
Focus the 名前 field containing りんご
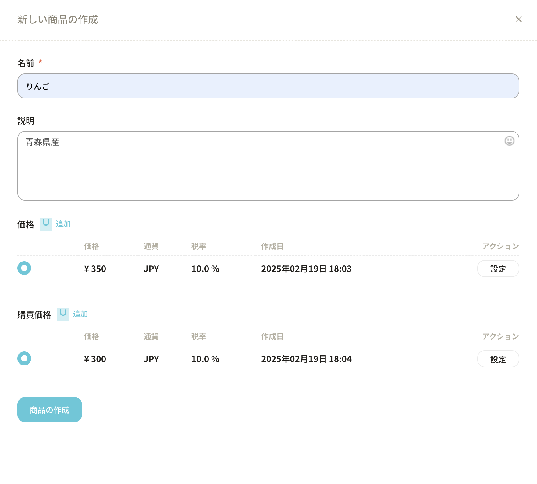pos(268,86)
